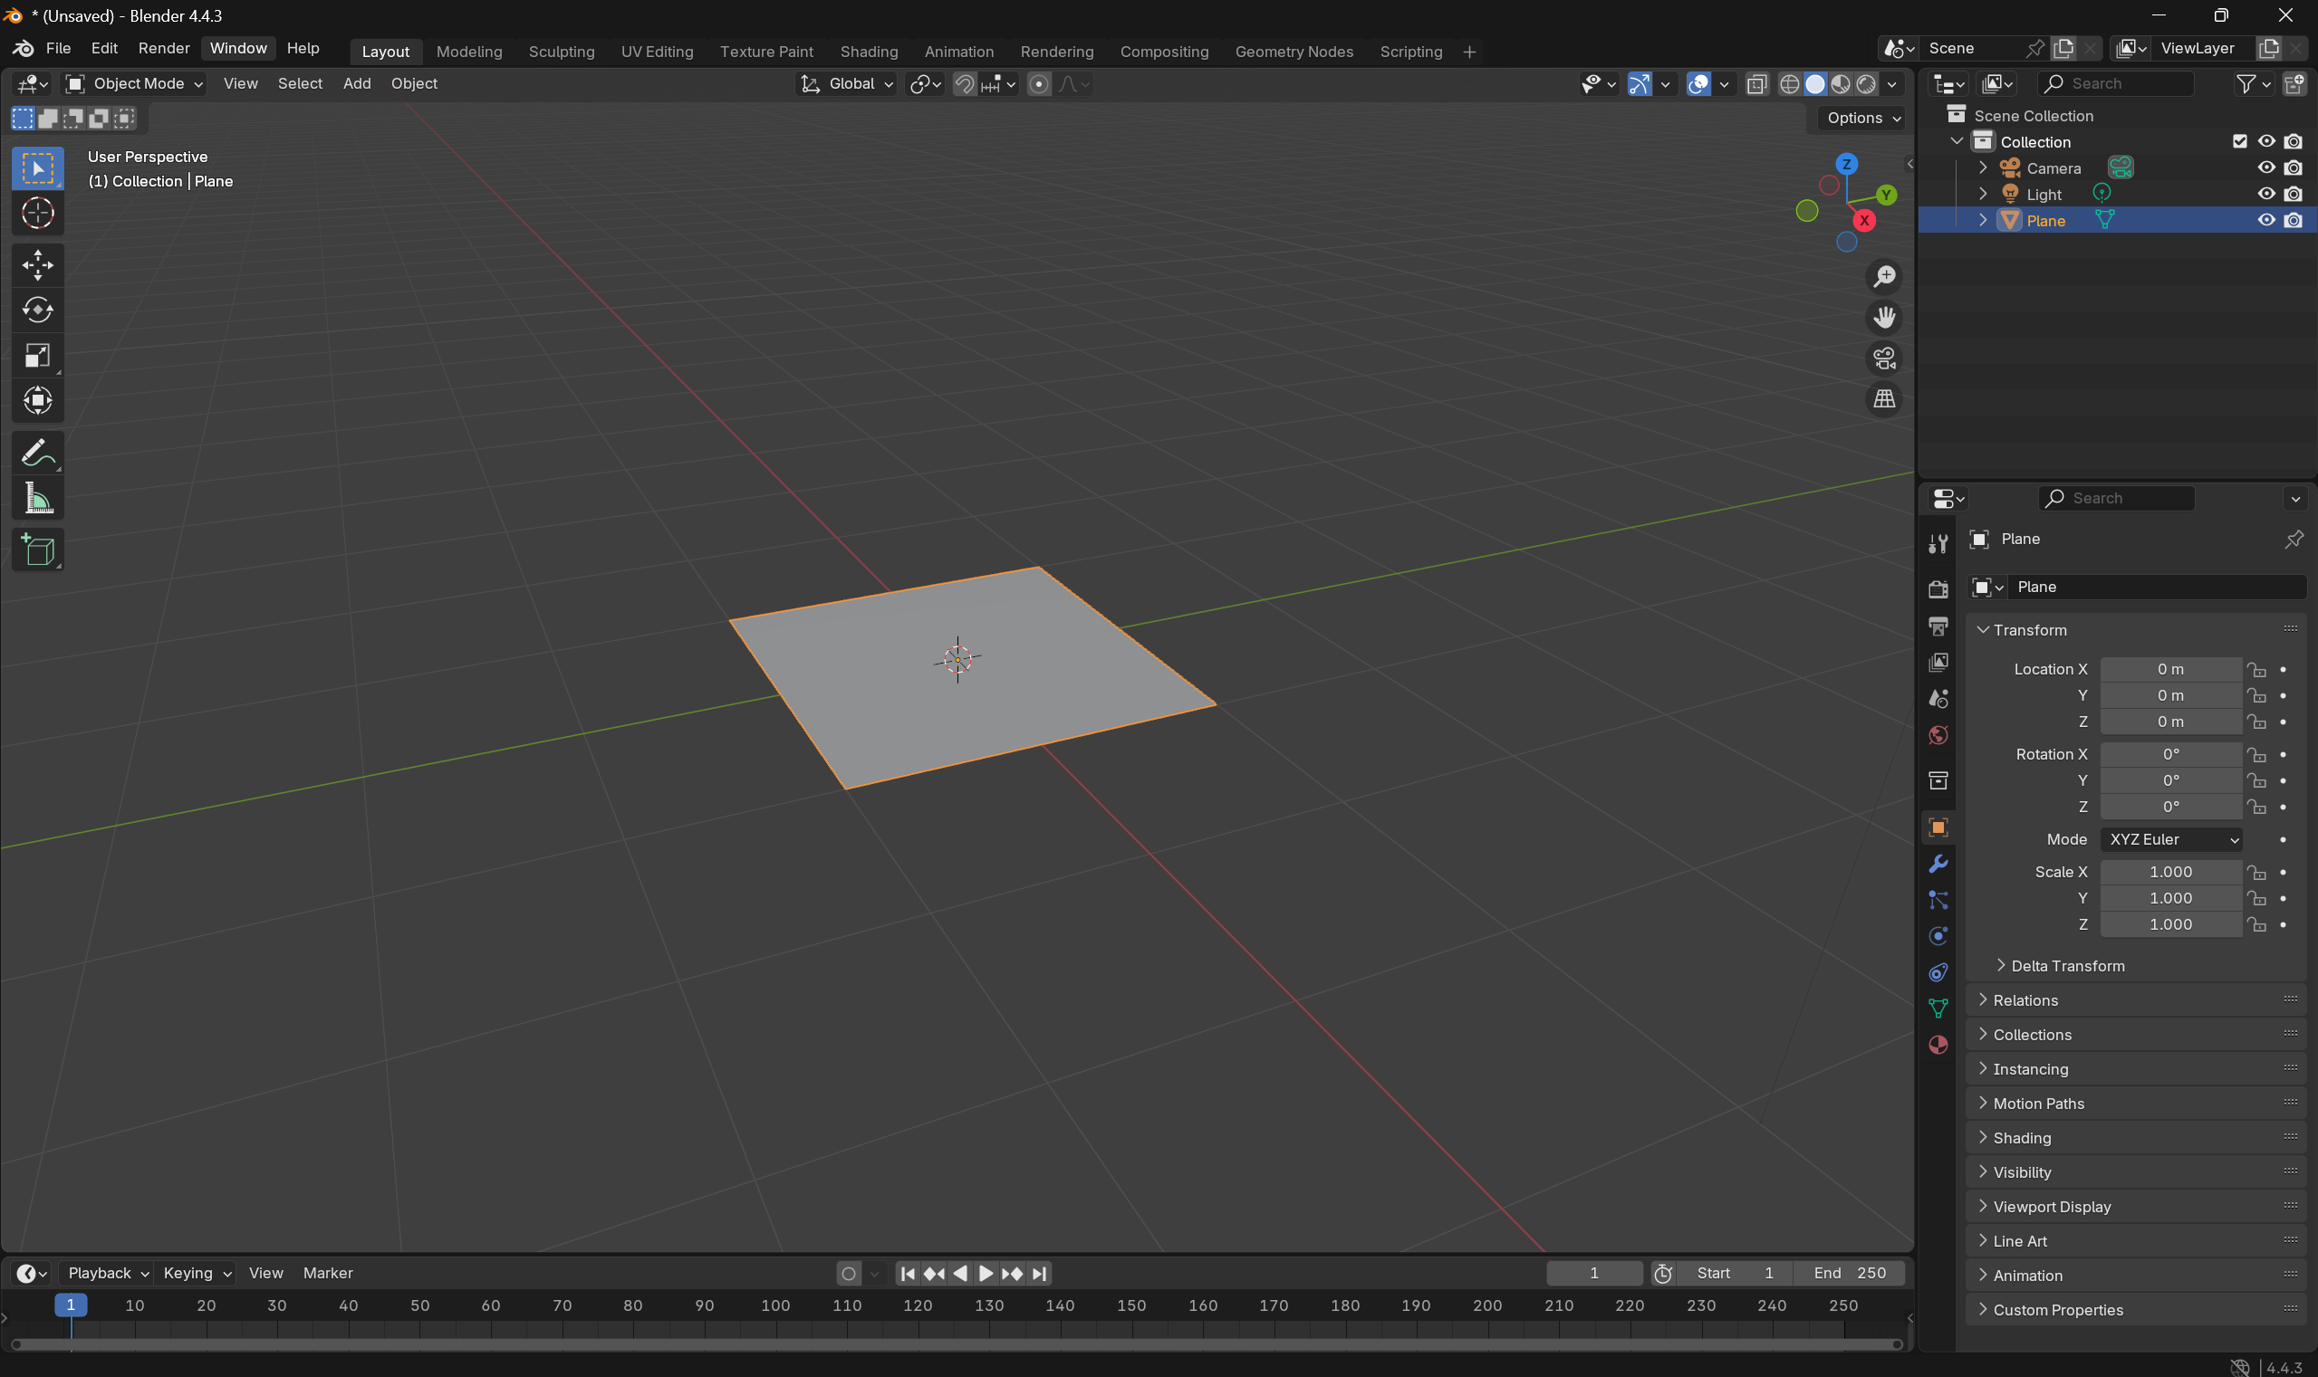
Task: Click the Play animation button
Action: pyautogui.click(x=986, y=1273)
